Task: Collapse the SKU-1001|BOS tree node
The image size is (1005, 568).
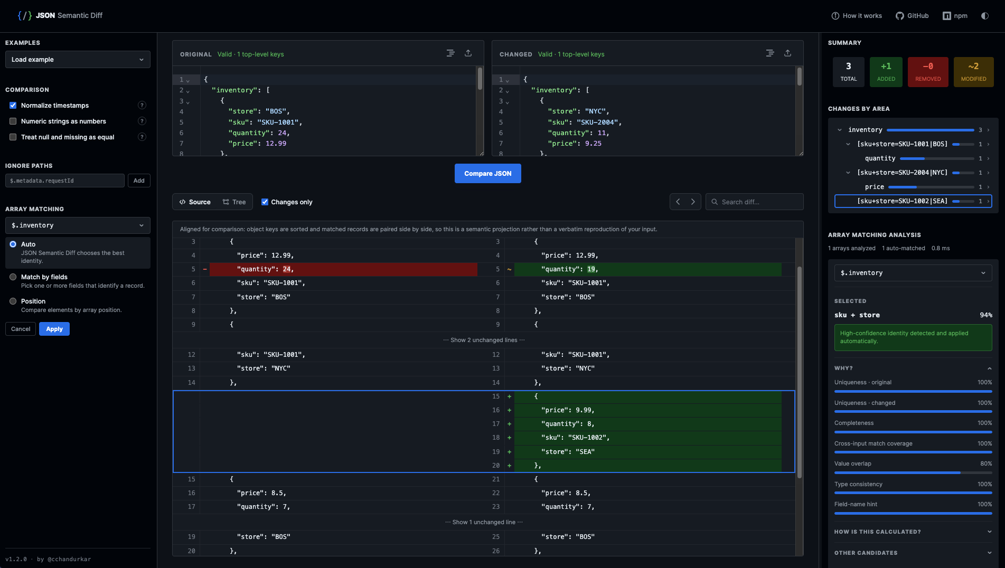Action: click(848, 144)
